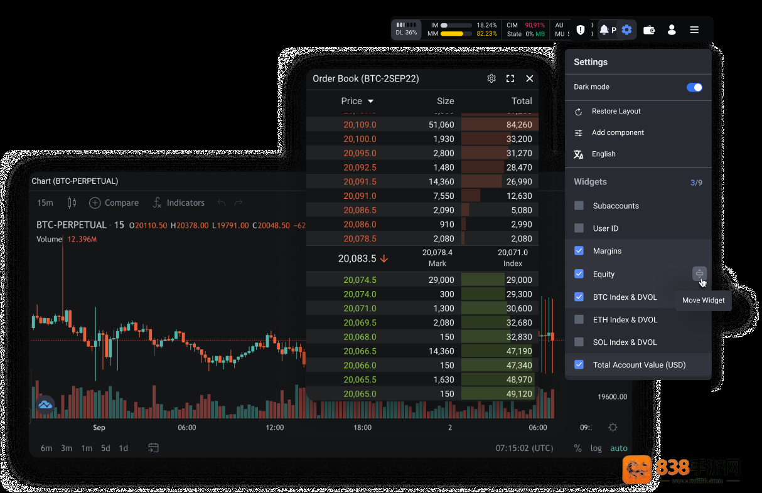Open the settings gear in the top bar

[626, 29]
